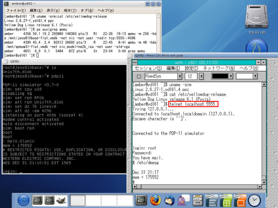278x208 pixels.
Task: Click 'Listening on port 4096 (socket 4)' line
Action: pyautogui.click(x=43, y=115)
